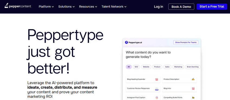Open the Blog Intro card
This screenshot has height=100, width=230.
coord(179,89)
